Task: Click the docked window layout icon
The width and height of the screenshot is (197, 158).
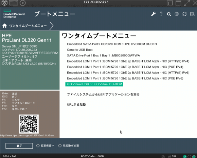Action: click(x=170, y=3)
